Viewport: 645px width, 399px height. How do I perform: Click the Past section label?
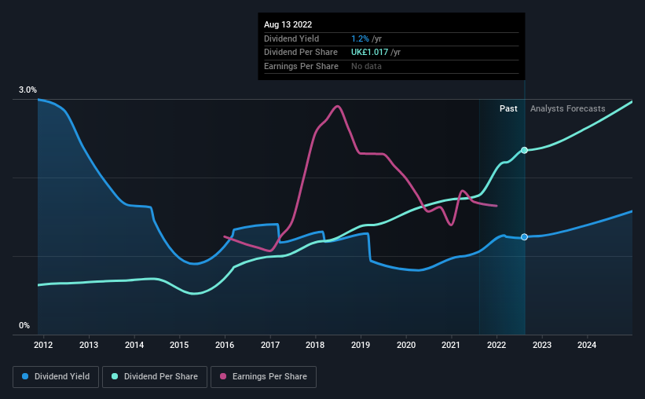[x=508, y=108]
